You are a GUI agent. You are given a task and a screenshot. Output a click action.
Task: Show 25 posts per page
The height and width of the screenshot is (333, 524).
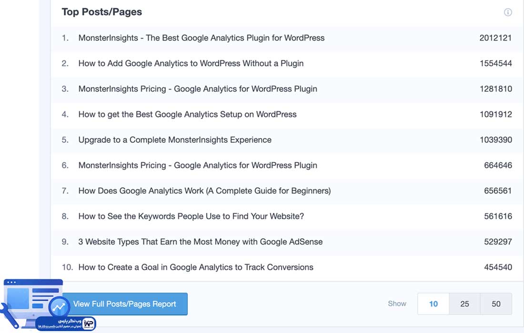coord(464,304)
